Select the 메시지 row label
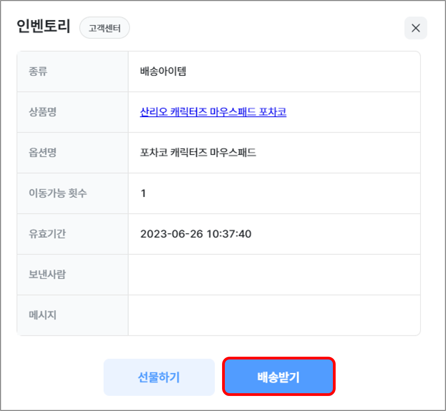 point(42,315)
